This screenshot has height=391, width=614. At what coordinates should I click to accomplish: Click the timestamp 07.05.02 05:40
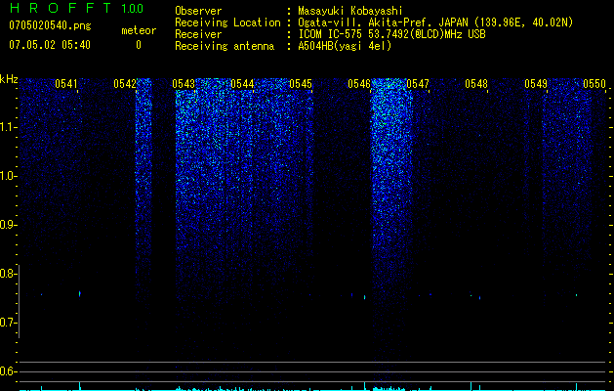pos(50,45)
